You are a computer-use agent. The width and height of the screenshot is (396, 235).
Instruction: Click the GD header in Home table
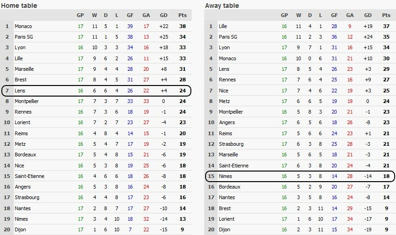(x=163, y=15)
